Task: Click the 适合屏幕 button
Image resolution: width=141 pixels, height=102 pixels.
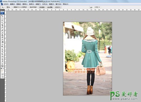Action: (50, 7)
